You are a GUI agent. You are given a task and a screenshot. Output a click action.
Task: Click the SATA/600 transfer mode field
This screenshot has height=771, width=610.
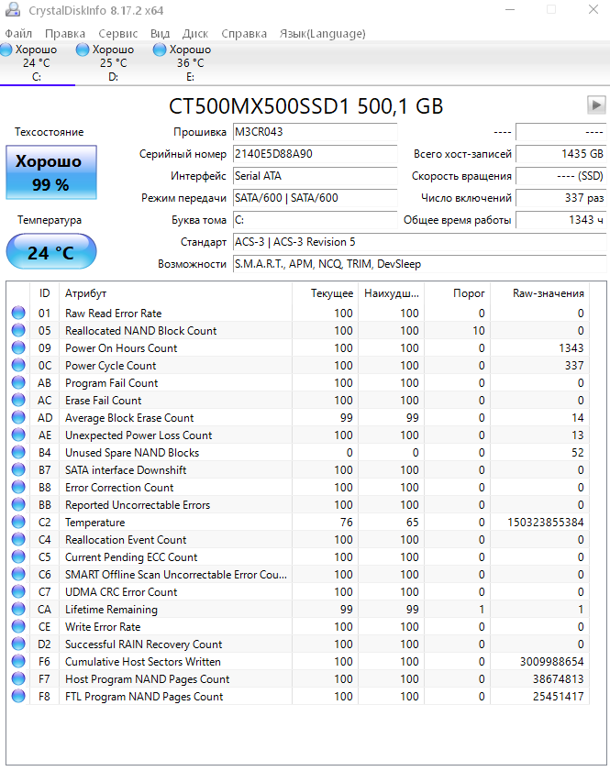315,198
